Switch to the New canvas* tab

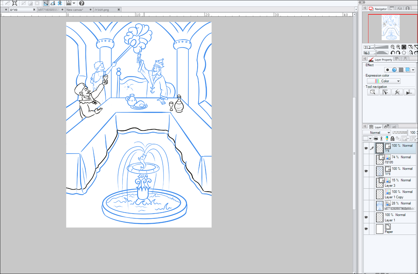[75, 10]
